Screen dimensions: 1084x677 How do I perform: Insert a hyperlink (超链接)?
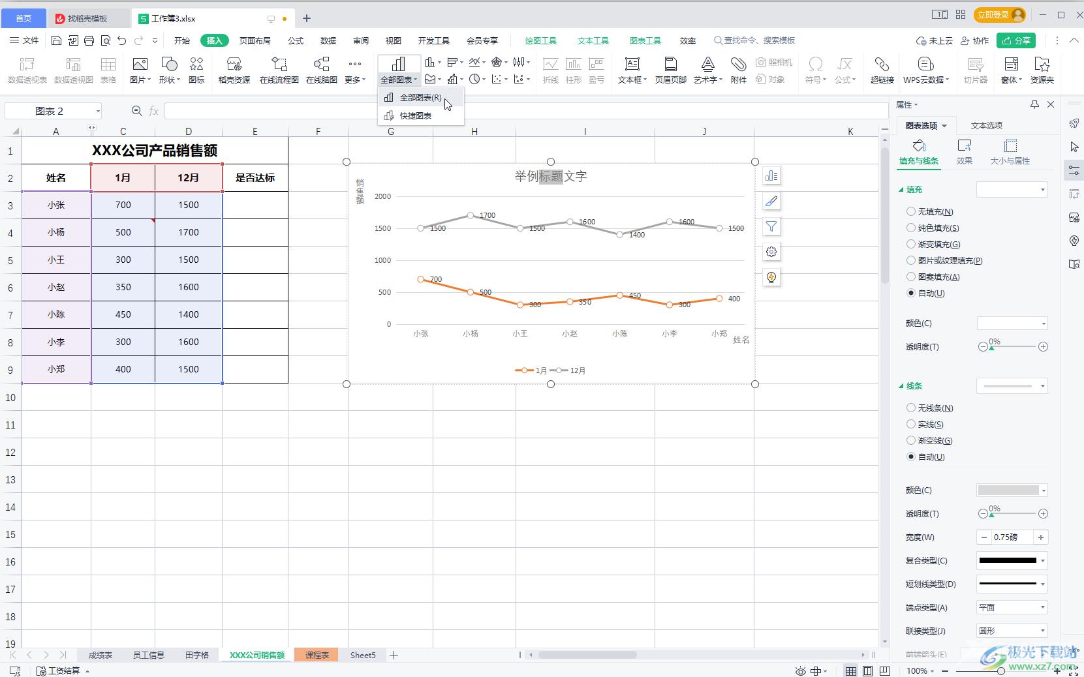click(x=882, y=70)
